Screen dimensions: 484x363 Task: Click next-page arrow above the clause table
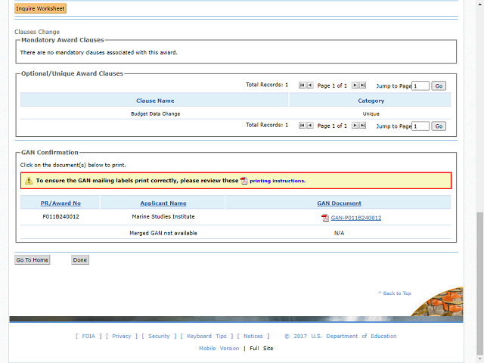click(355, 85)
